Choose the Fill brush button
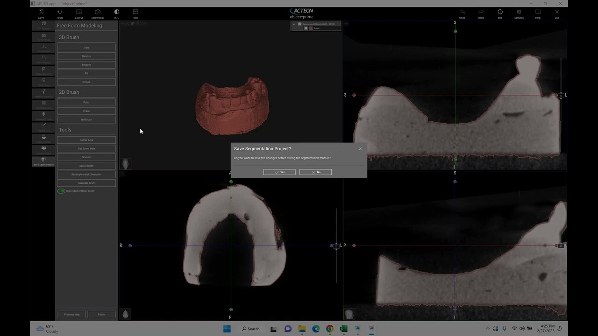Screen dimensions: 598x336 pos(86,73)
